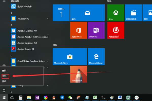The width and height of the screenshot is (152, 101).
Task: Launch Microsoft Edge tile
Action: pyautogui.click(x=96, y=57)
